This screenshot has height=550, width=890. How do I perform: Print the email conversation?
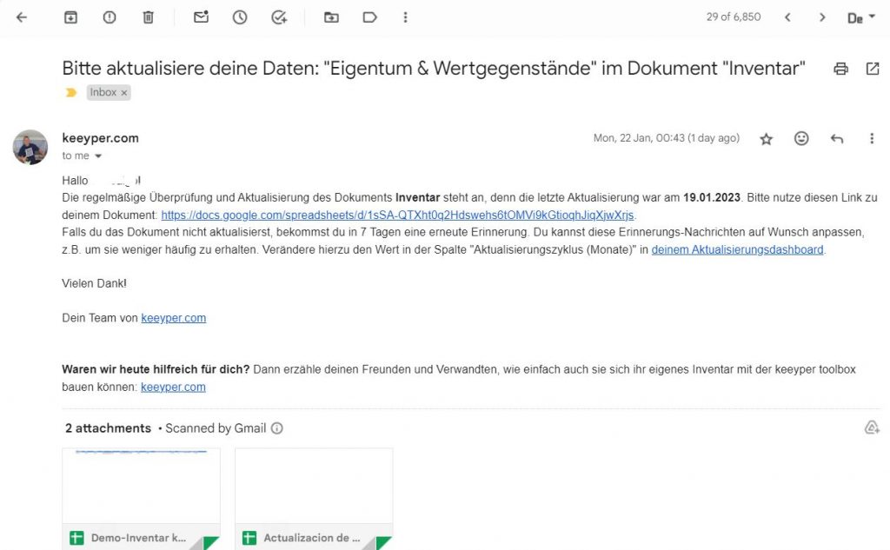840,69
